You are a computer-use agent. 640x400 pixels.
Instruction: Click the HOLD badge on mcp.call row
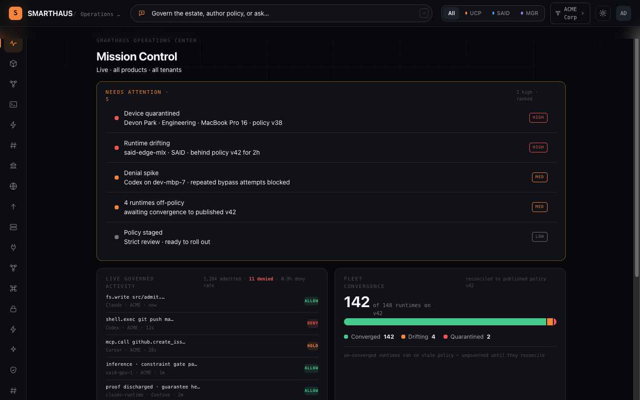click(312, 346)
